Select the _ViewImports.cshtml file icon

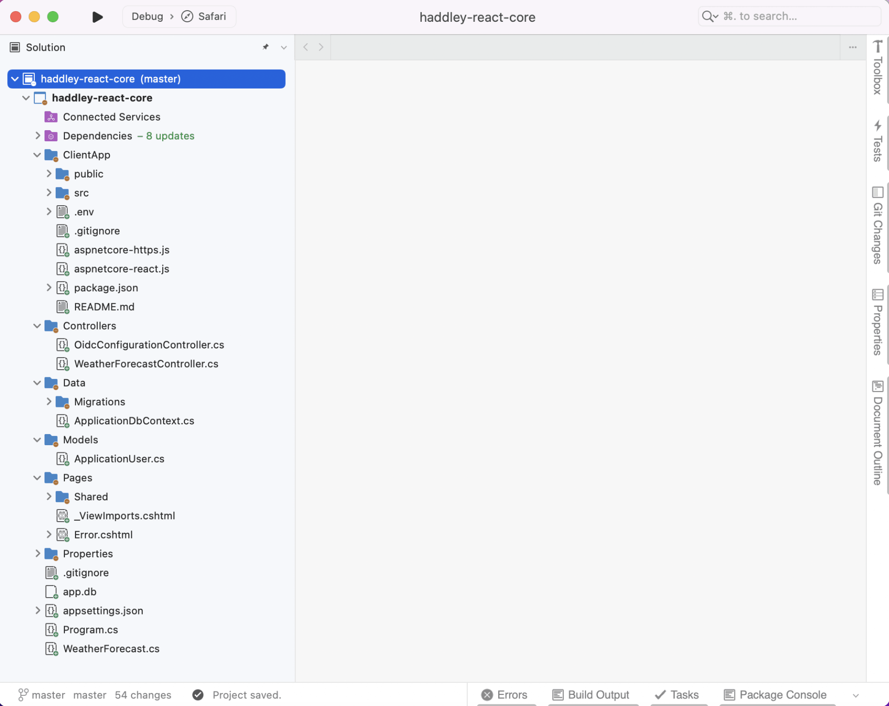(62, 516)
